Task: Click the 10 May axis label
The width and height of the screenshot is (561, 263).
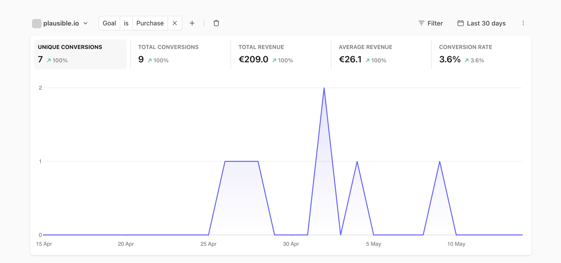Action: pos(456,244)
